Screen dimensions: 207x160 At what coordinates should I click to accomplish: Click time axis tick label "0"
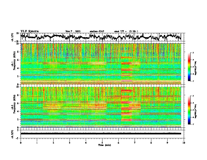tap(21, 143)
